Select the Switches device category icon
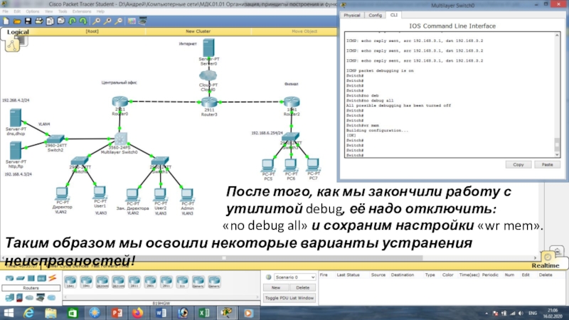The image size is (569, 320). point(21,278)
